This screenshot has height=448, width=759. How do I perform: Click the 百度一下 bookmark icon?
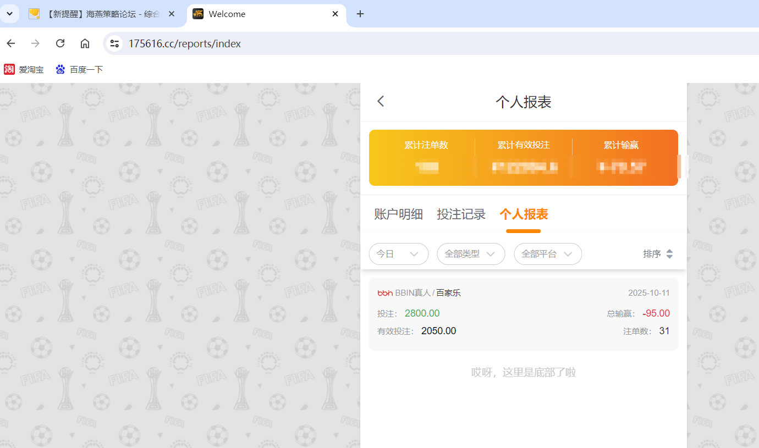pos(60,69)
